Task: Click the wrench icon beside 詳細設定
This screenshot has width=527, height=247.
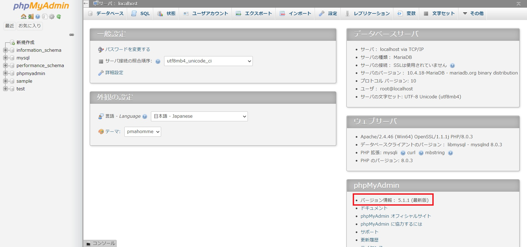Action: coord(101,73)
